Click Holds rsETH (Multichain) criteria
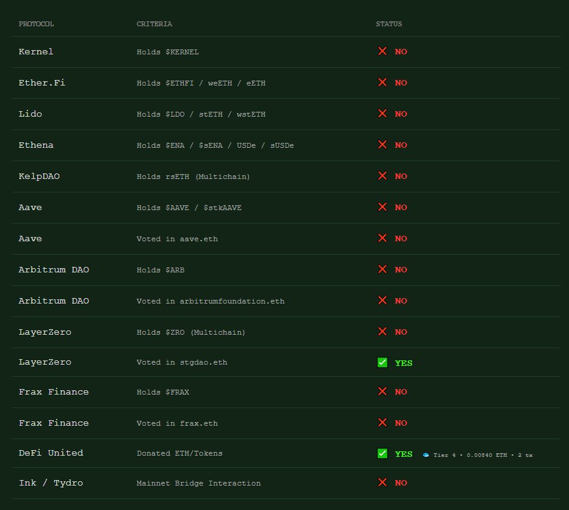Viewport: 569px width, 510px height. 193,177
